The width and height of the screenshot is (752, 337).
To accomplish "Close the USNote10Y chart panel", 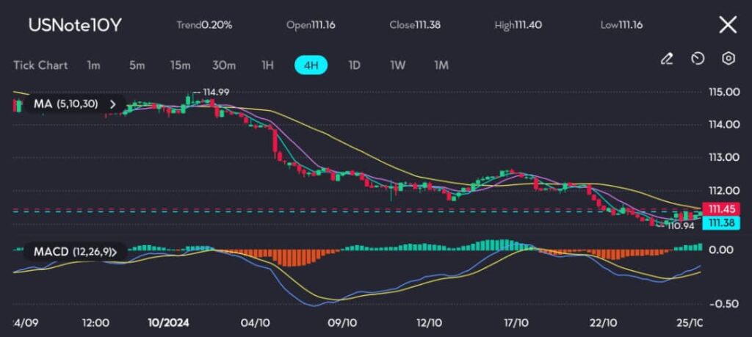I will tap(727, 25).
